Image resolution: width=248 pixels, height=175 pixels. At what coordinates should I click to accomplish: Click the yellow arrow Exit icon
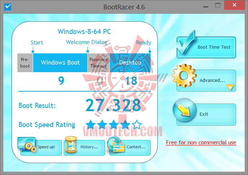[x=184, y=110]
